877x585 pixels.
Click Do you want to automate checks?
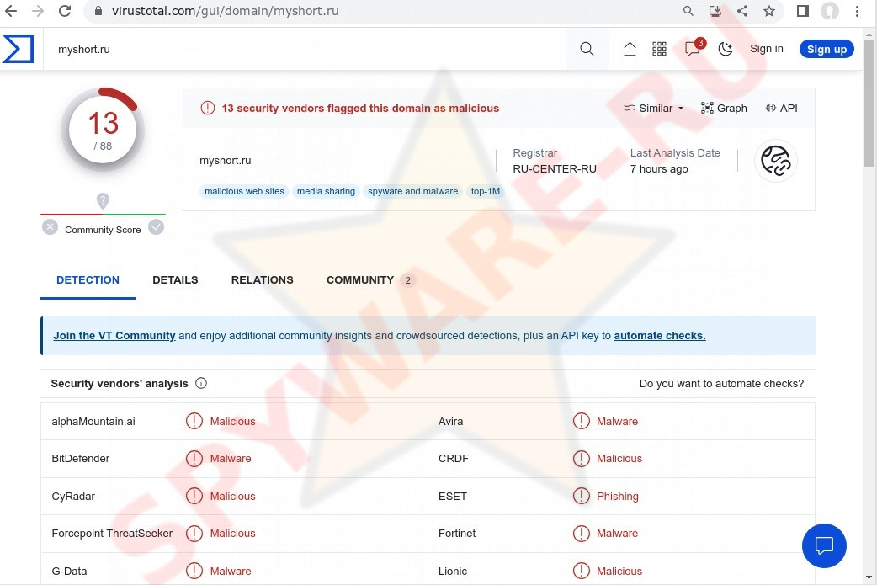click(x=721, y=384)
